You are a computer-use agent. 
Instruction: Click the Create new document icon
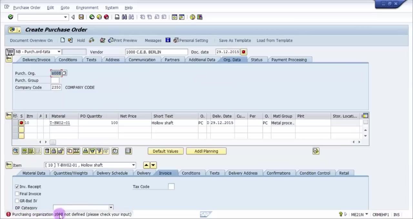[63, 40]
